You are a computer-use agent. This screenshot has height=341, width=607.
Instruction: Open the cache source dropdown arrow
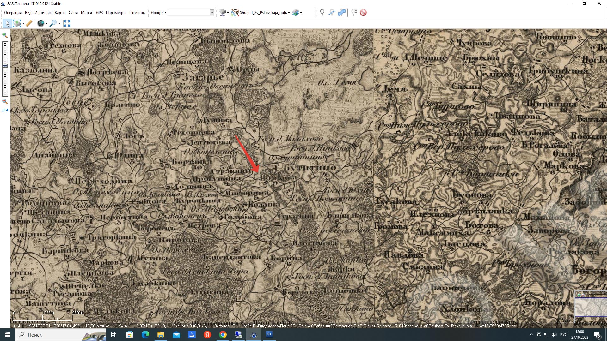[228, 13]
